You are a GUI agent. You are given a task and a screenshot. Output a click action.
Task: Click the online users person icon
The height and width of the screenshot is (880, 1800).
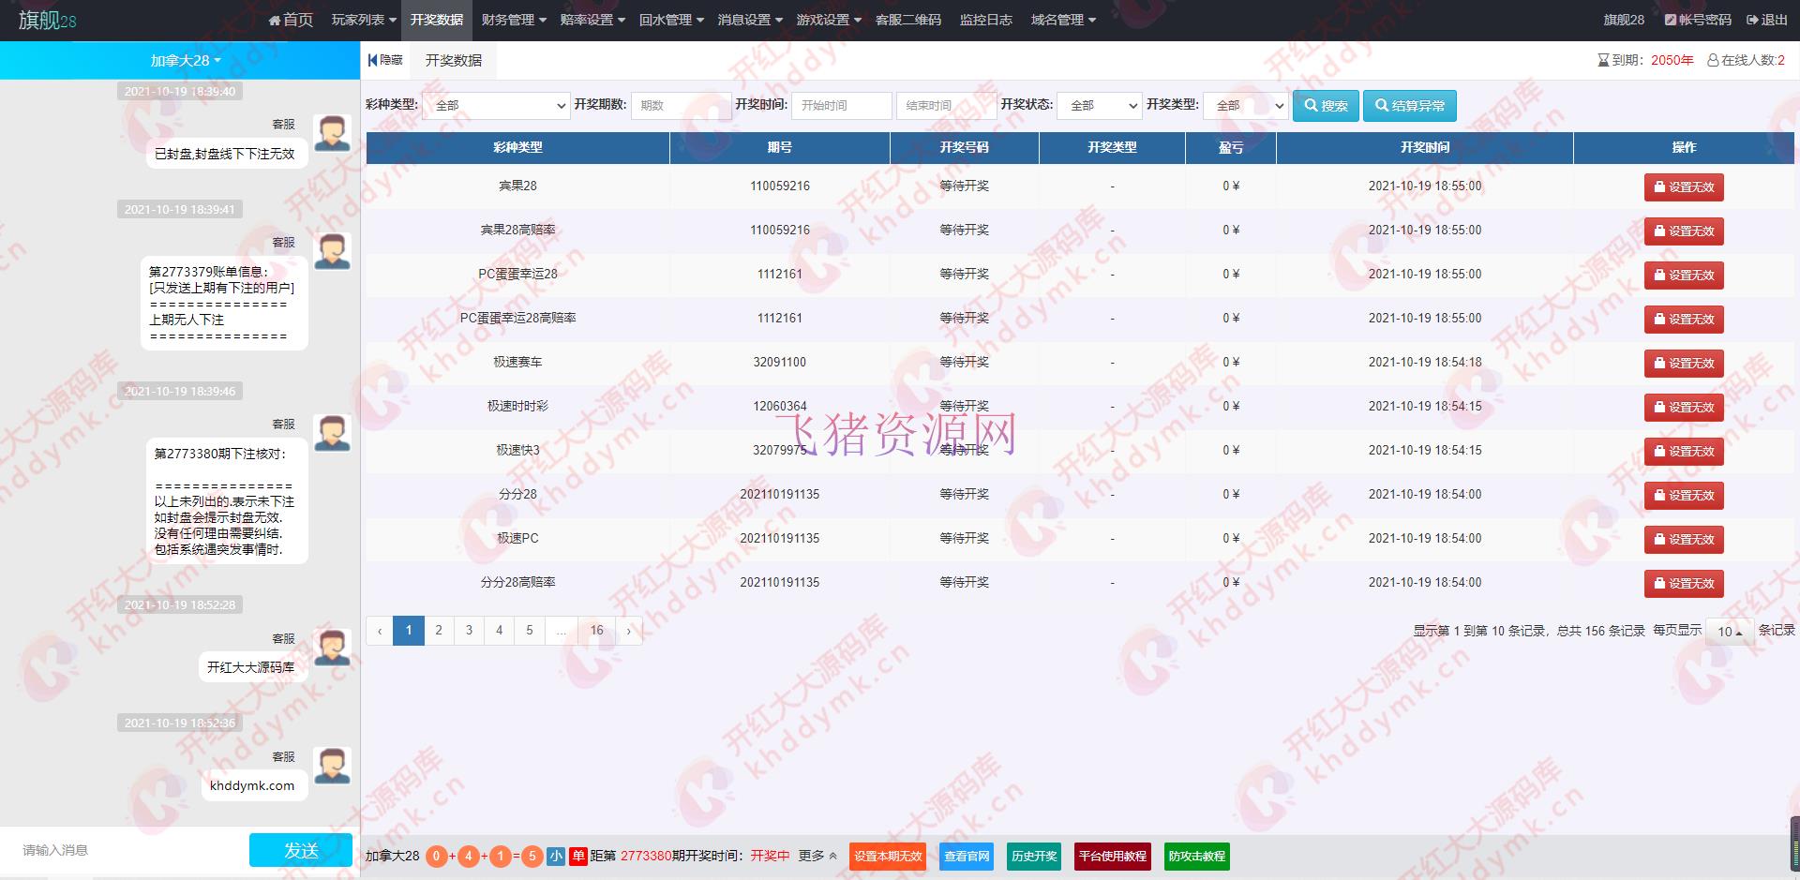(x=1713, y=59)
